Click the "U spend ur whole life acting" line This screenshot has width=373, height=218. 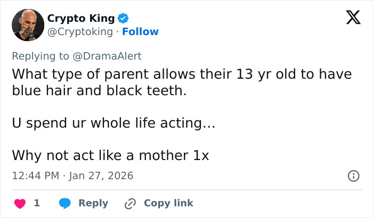113,123
